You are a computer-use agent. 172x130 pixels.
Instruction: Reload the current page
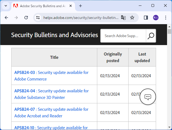(x=26, y=18)
